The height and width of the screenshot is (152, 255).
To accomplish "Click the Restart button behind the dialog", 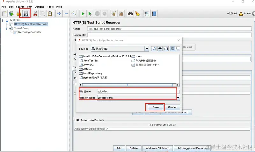I will click(187, 47).
